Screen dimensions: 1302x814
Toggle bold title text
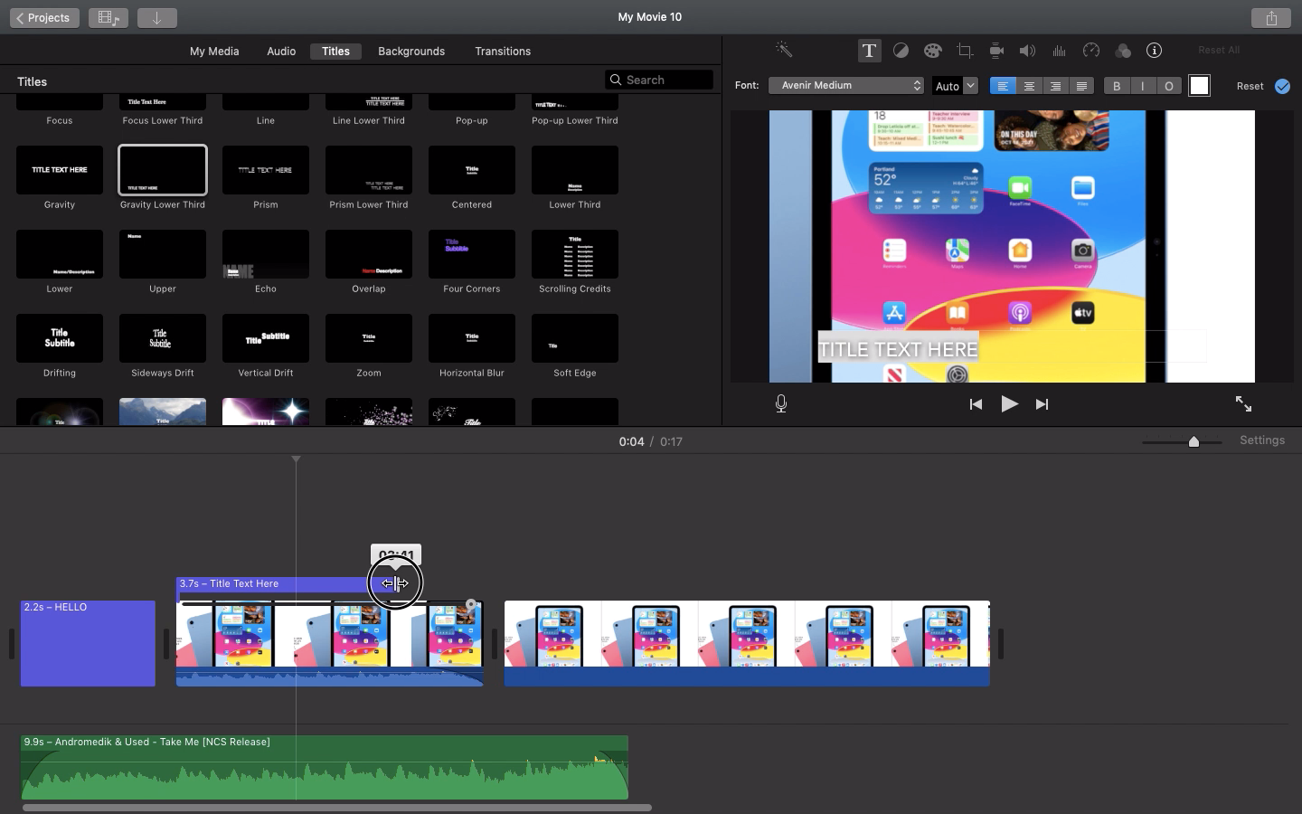tap(1117, 86)
